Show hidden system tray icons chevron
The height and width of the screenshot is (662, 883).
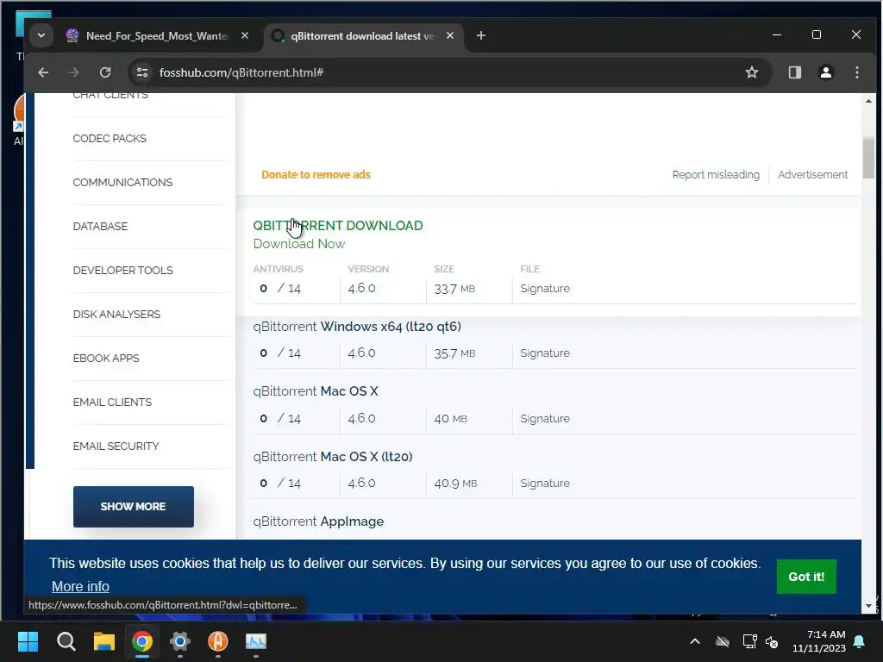(x=695, y=641)
